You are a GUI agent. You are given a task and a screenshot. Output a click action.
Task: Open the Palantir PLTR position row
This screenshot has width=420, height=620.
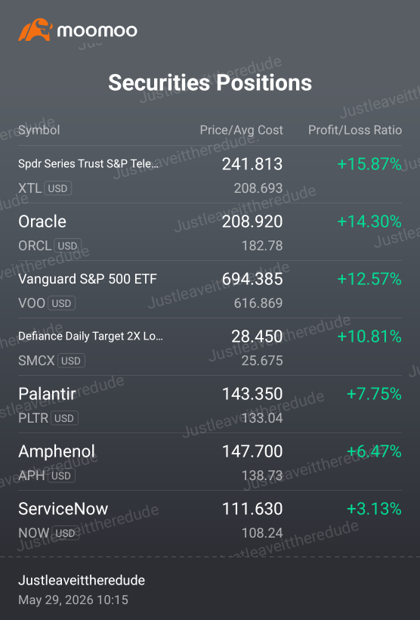click(210, 404)
